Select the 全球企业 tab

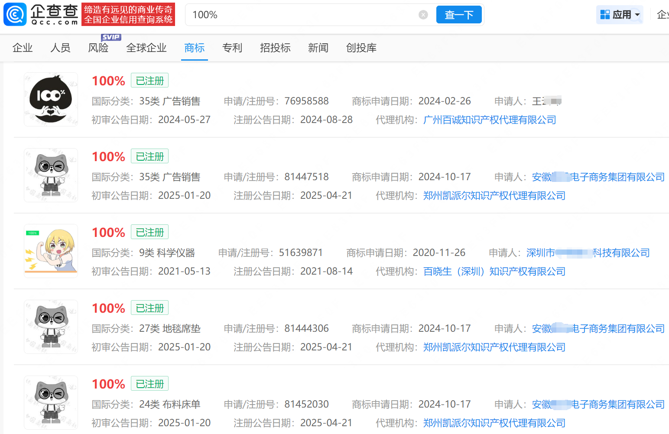click(x=146, y=48)
